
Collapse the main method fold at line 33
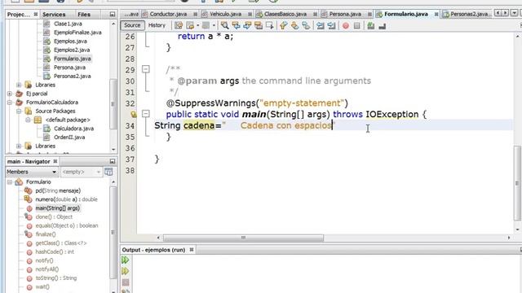[x=146, y=114]
